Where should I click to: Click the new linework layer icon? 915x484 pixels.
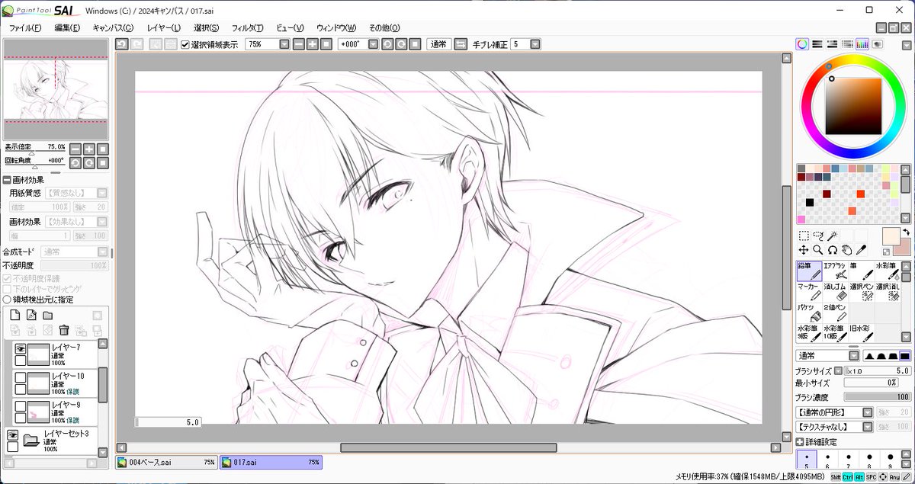31,315
